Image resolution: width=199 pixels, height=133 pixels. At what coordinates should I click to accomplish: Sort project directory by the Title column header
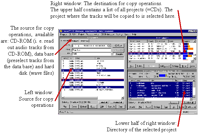[x=161, y=80]
